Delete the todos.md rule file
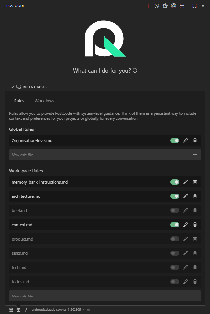 click(x=195, y=282)
